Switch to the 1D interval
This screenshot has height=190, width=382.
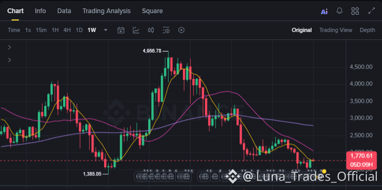click(79, 30)
